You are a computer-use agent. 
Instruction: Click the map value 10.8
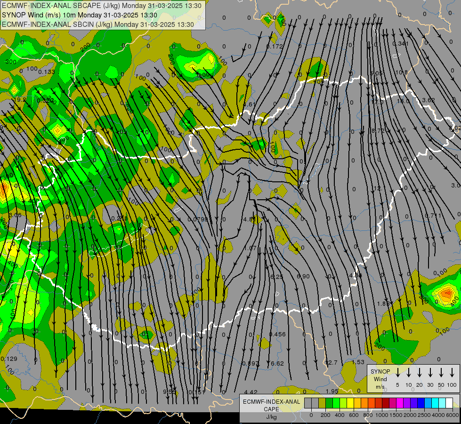click(x=402, y=72)
